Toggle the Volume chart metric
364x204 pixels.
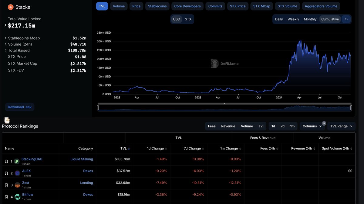[119, 6]
